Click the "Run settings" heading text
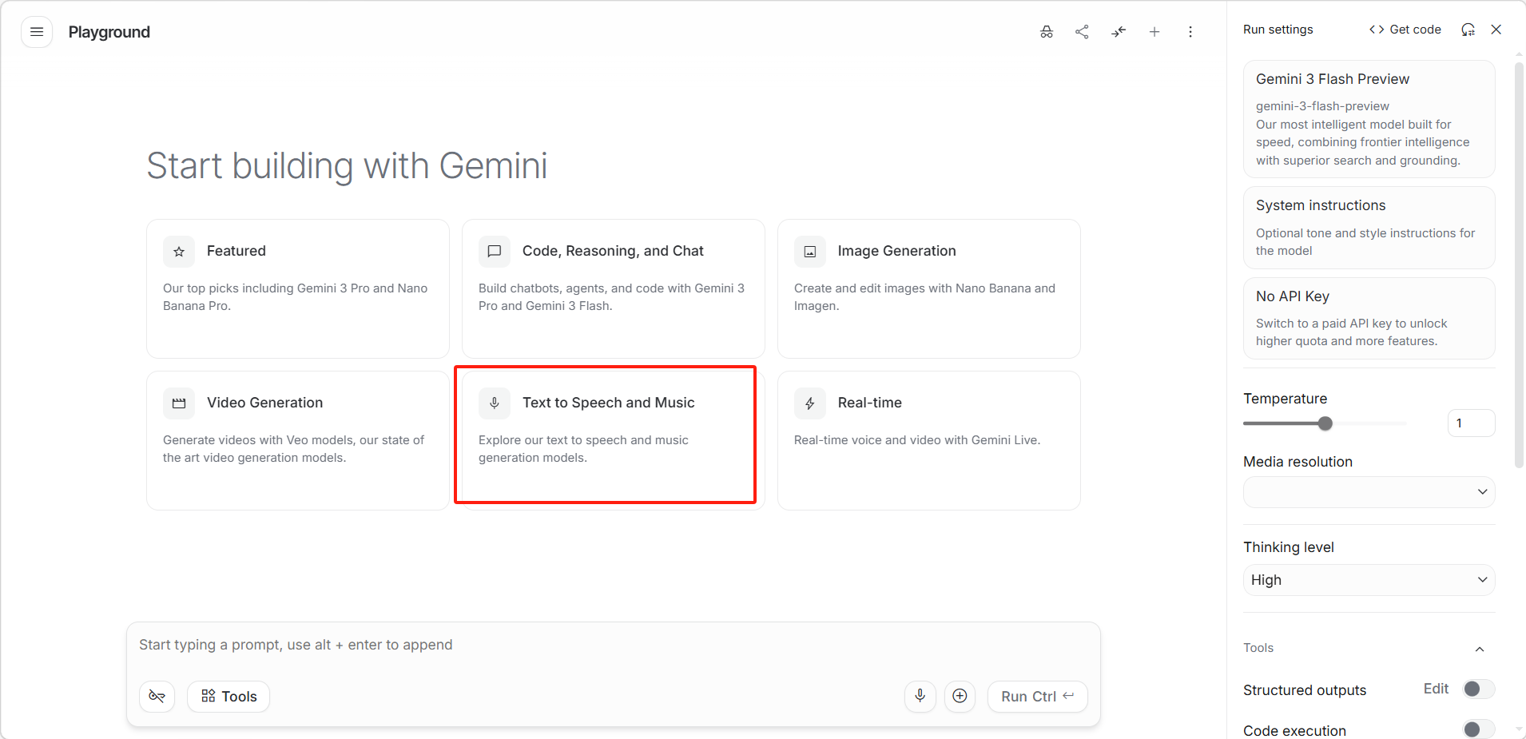Image resolution: width=1526 pixels, height=739 pixels. point(1278,30)
